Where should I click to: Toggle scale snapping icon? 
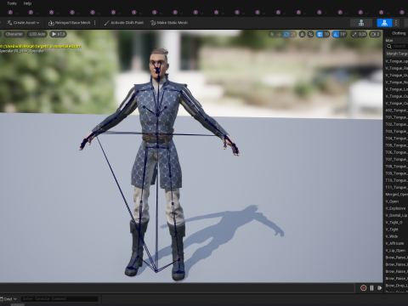[354, 34]
